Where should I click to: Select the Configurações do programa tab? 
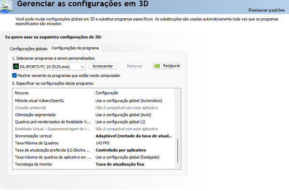pos(75,48)
